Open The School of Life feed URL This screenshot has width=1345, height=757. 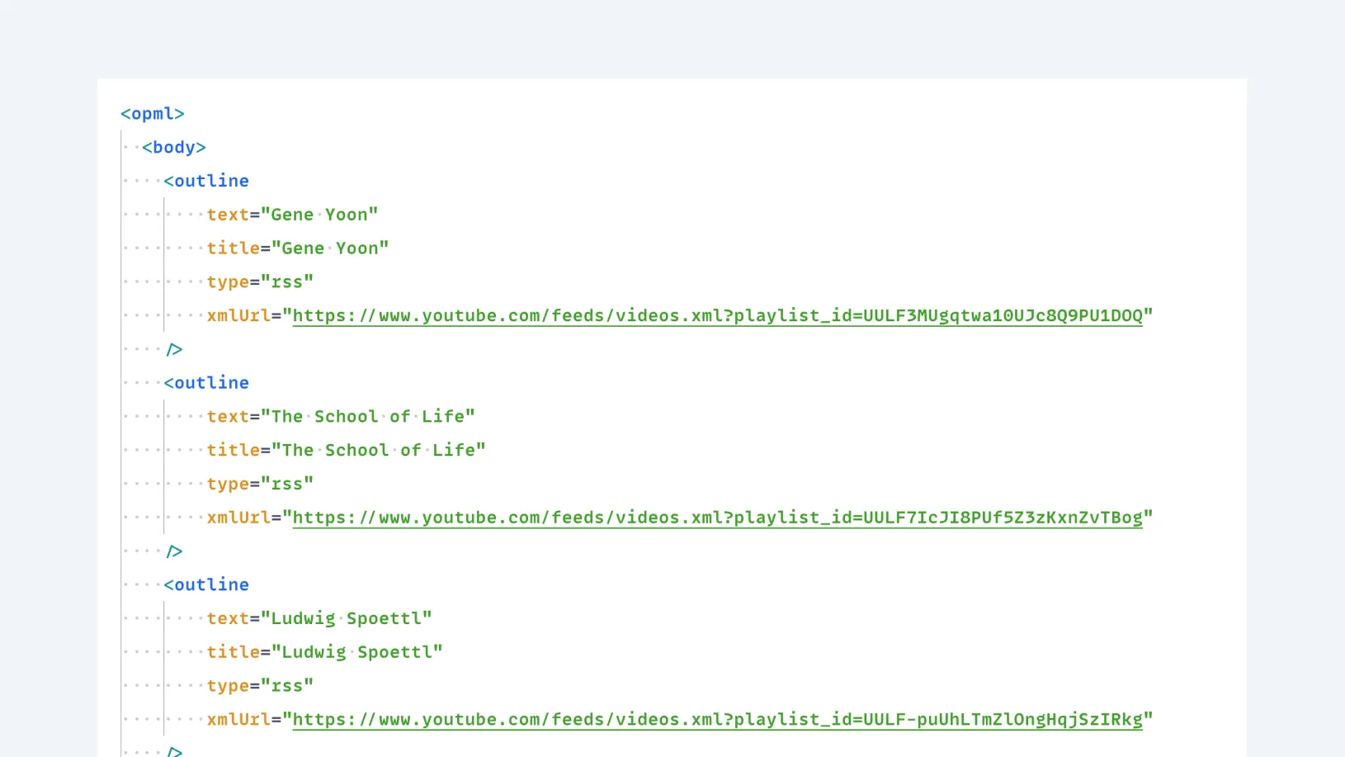[716, 518]
